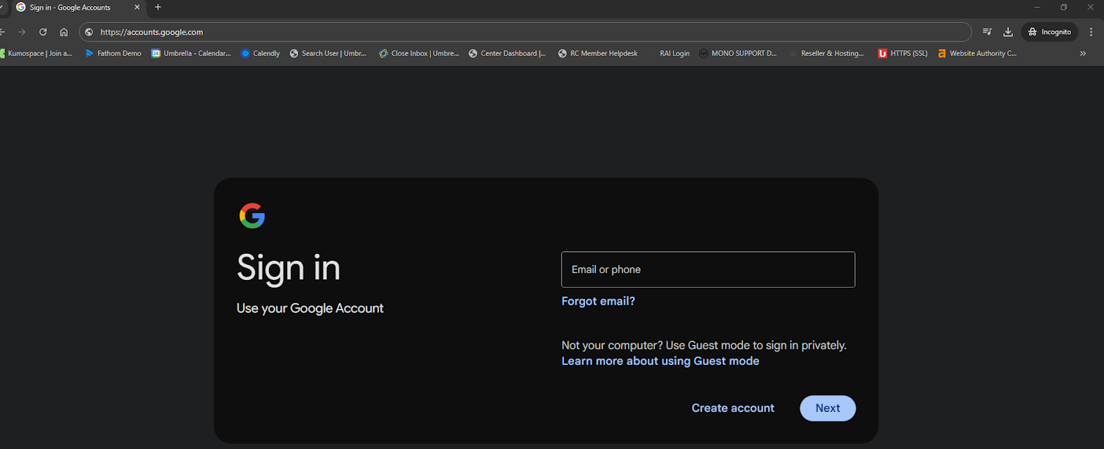Viewport: 1104px width, 449px height.
Task: Click the browser back arrow
Action: [2, 32]
